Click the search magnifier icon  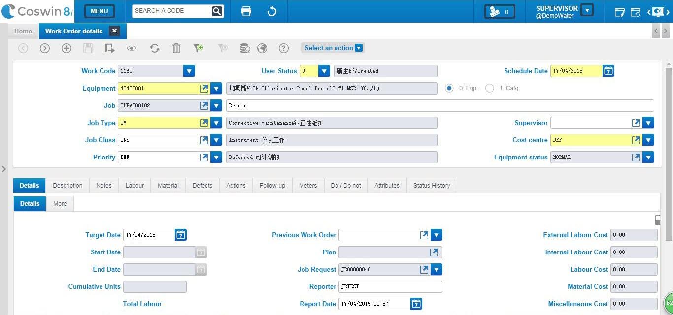[x=217, y=11]
